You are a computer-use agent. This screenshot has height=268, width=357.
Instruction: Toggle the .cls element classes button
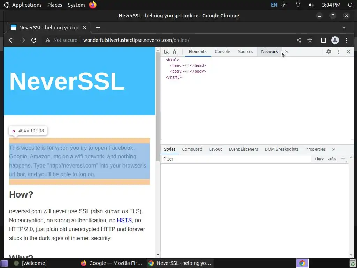332,159
